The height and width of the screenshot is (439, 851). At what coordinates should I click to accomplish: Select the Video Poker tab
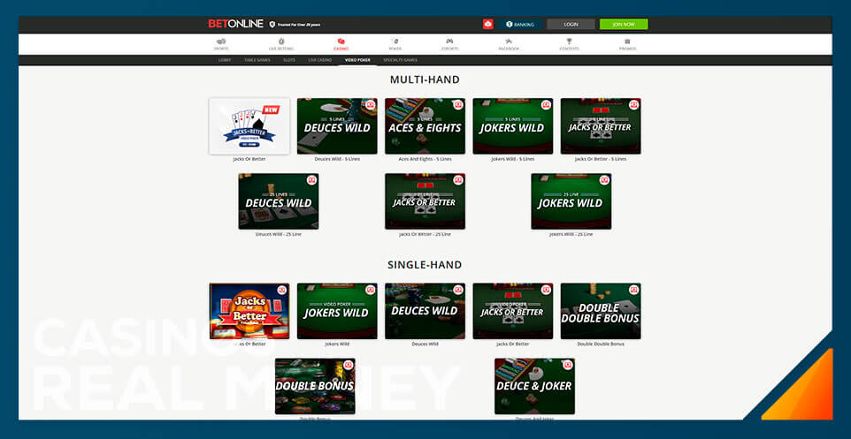pos(357,60)
